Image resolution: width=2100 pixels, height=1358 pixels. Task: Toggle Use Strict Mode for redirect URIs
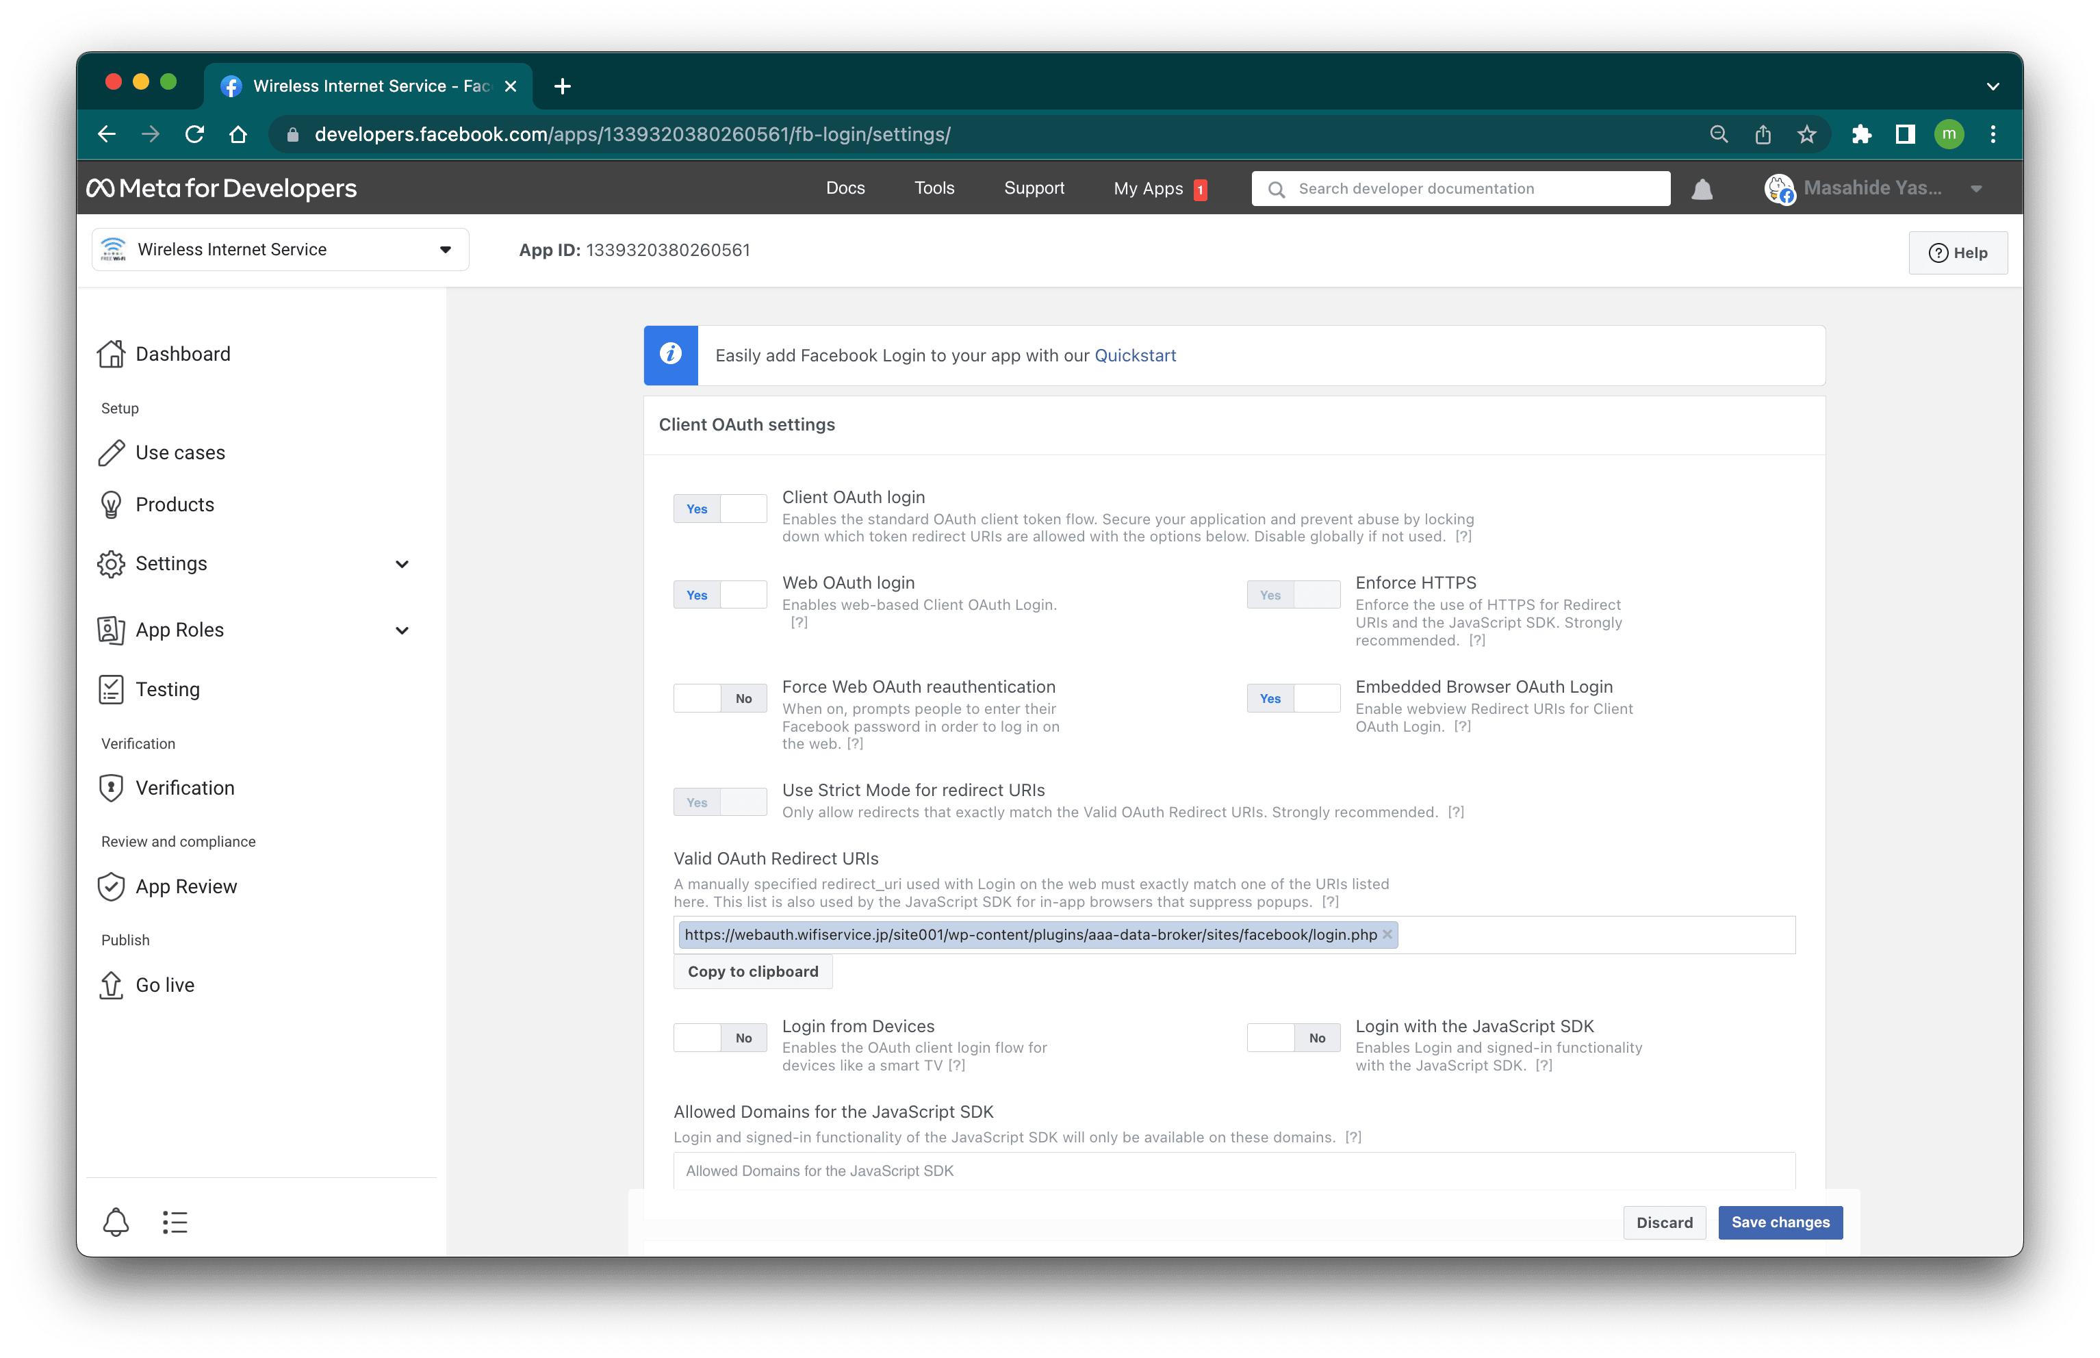[x=719, y=802]
